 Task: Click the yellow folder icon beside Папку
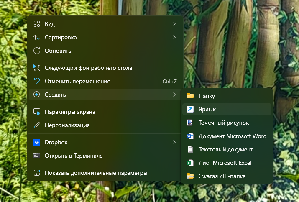click(x=190, y=96)
